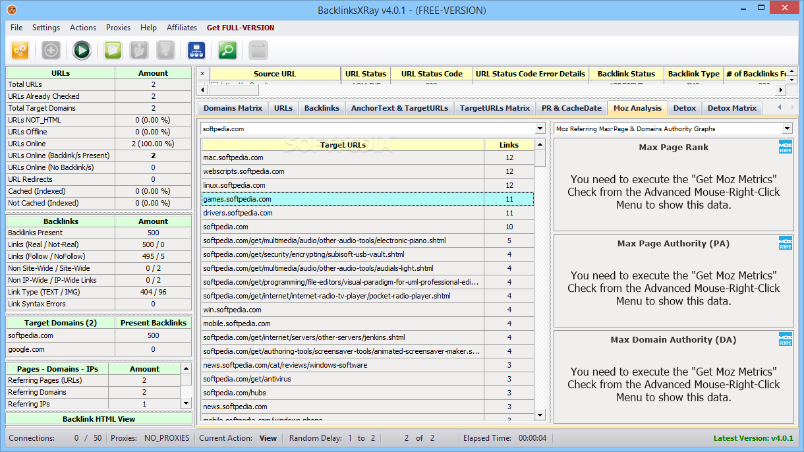This screenshot has height=452, width=804.
Task: Click the Moz Scape icon in Max Page Authority panel
Action: (786, 243)
